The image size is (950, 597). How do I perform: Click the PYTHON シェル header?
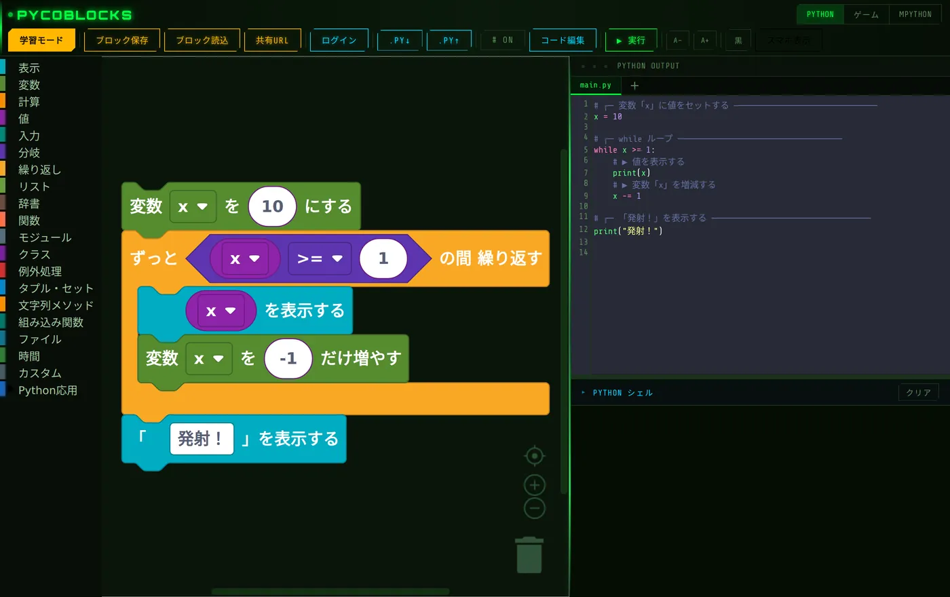pyautogui.click(x=622, y=393)
